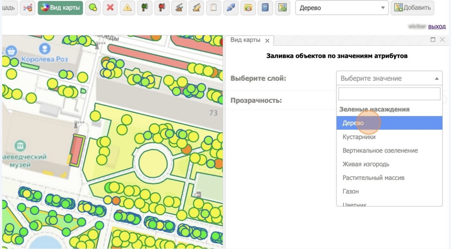
Task: Choose Вертикальное озеленение from the layer list
Action: click(389, 150)
